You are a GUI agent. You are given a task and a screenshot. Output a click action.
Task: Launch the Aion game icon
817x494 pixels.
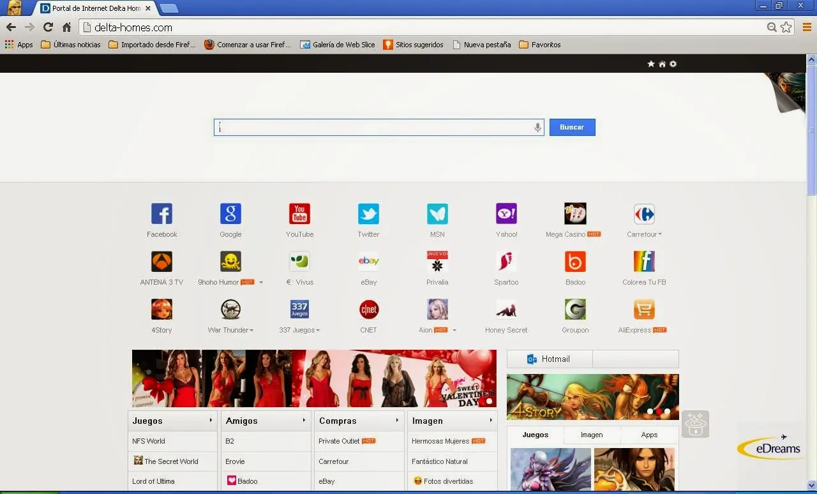point(437,309)
